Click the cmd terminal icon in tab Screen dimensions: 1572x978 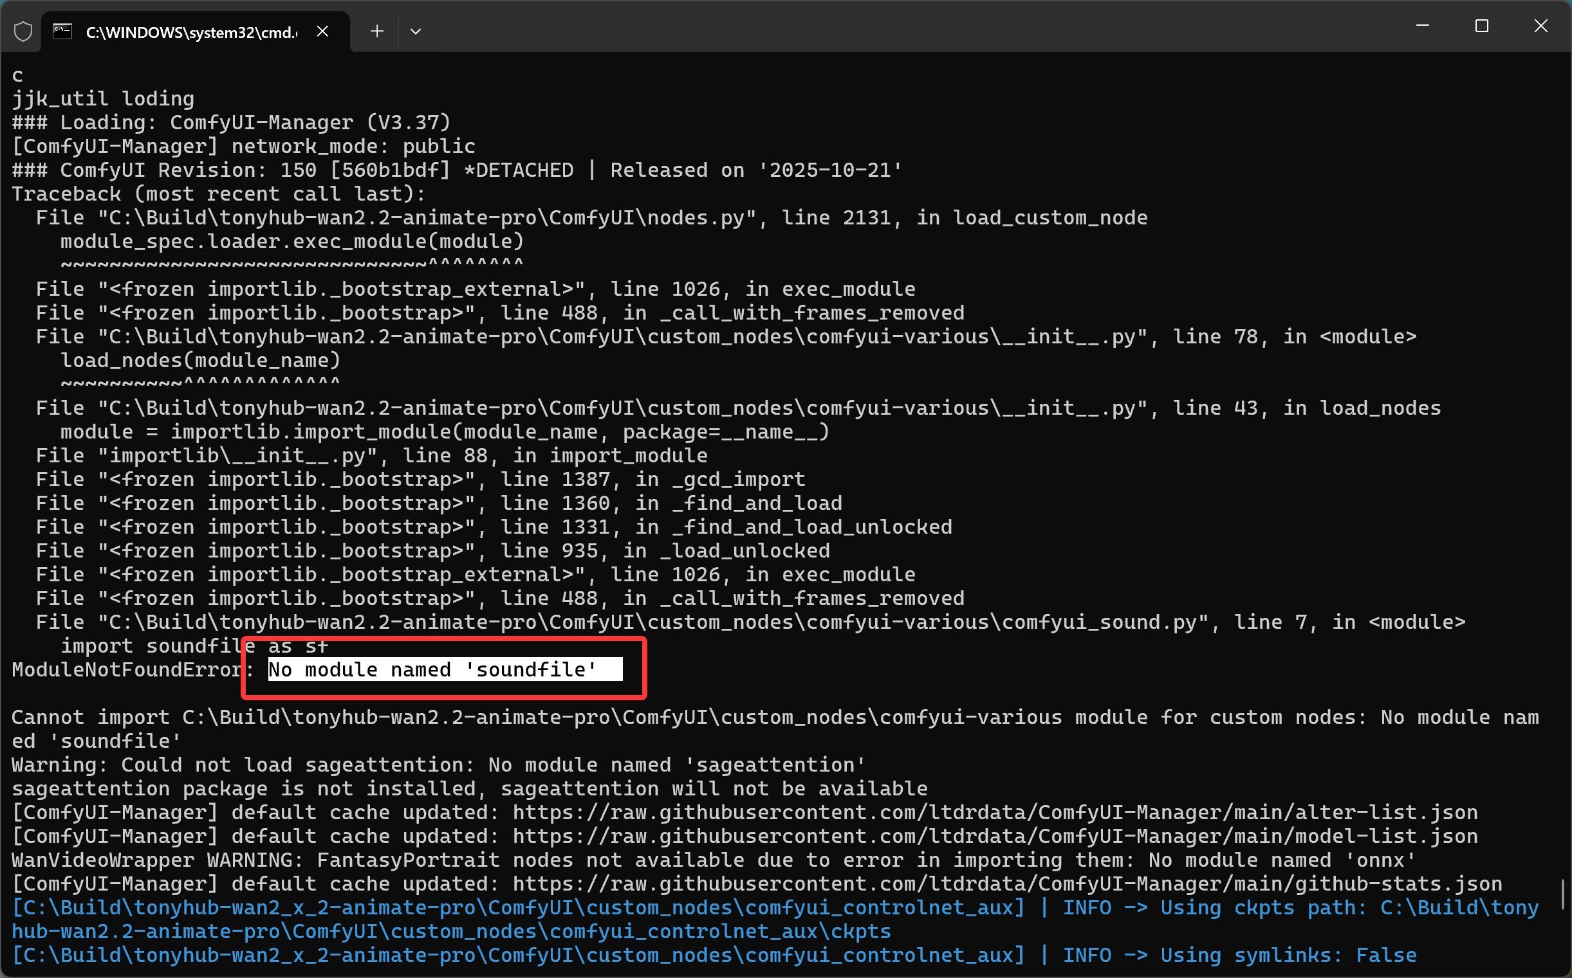[x=62, y=31]
